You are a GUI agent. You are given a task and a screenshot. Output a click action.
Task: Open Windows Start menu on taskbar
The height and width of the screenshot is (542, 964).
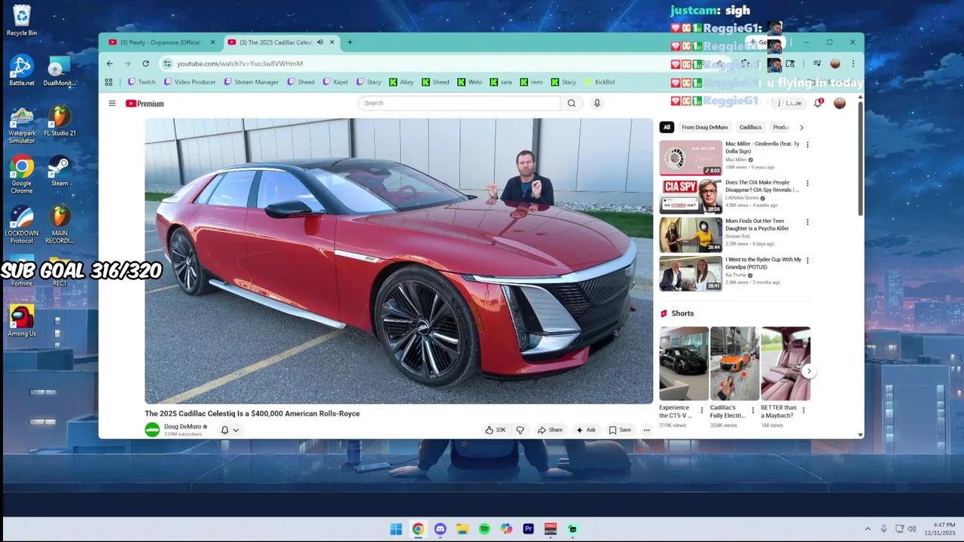(x=396, y=529)
